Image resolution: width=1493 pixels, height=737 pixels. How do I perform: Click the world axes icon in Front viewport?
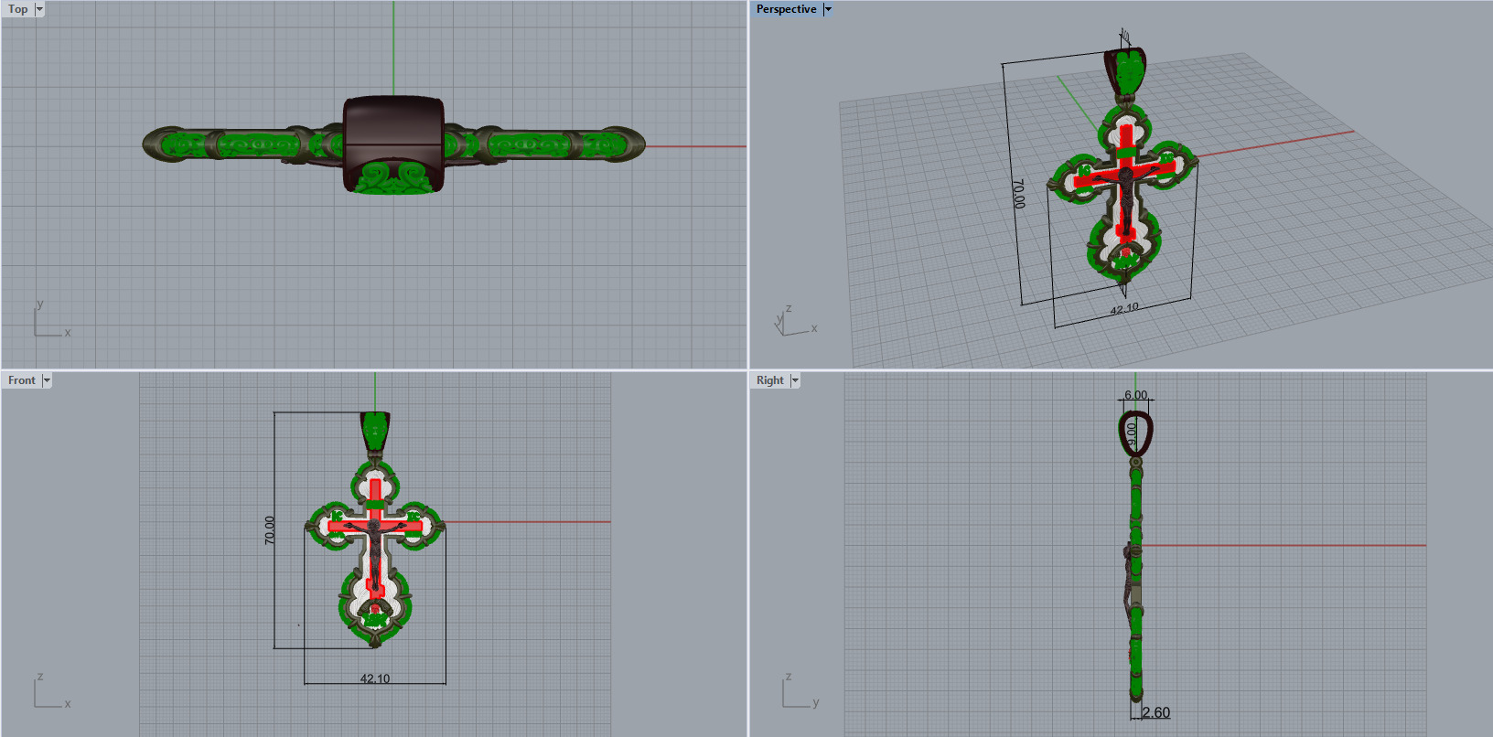(51, 691)
